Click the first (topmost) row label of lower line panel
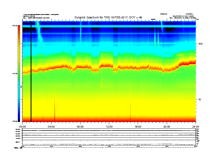211x163 pixels. point(18,129)
